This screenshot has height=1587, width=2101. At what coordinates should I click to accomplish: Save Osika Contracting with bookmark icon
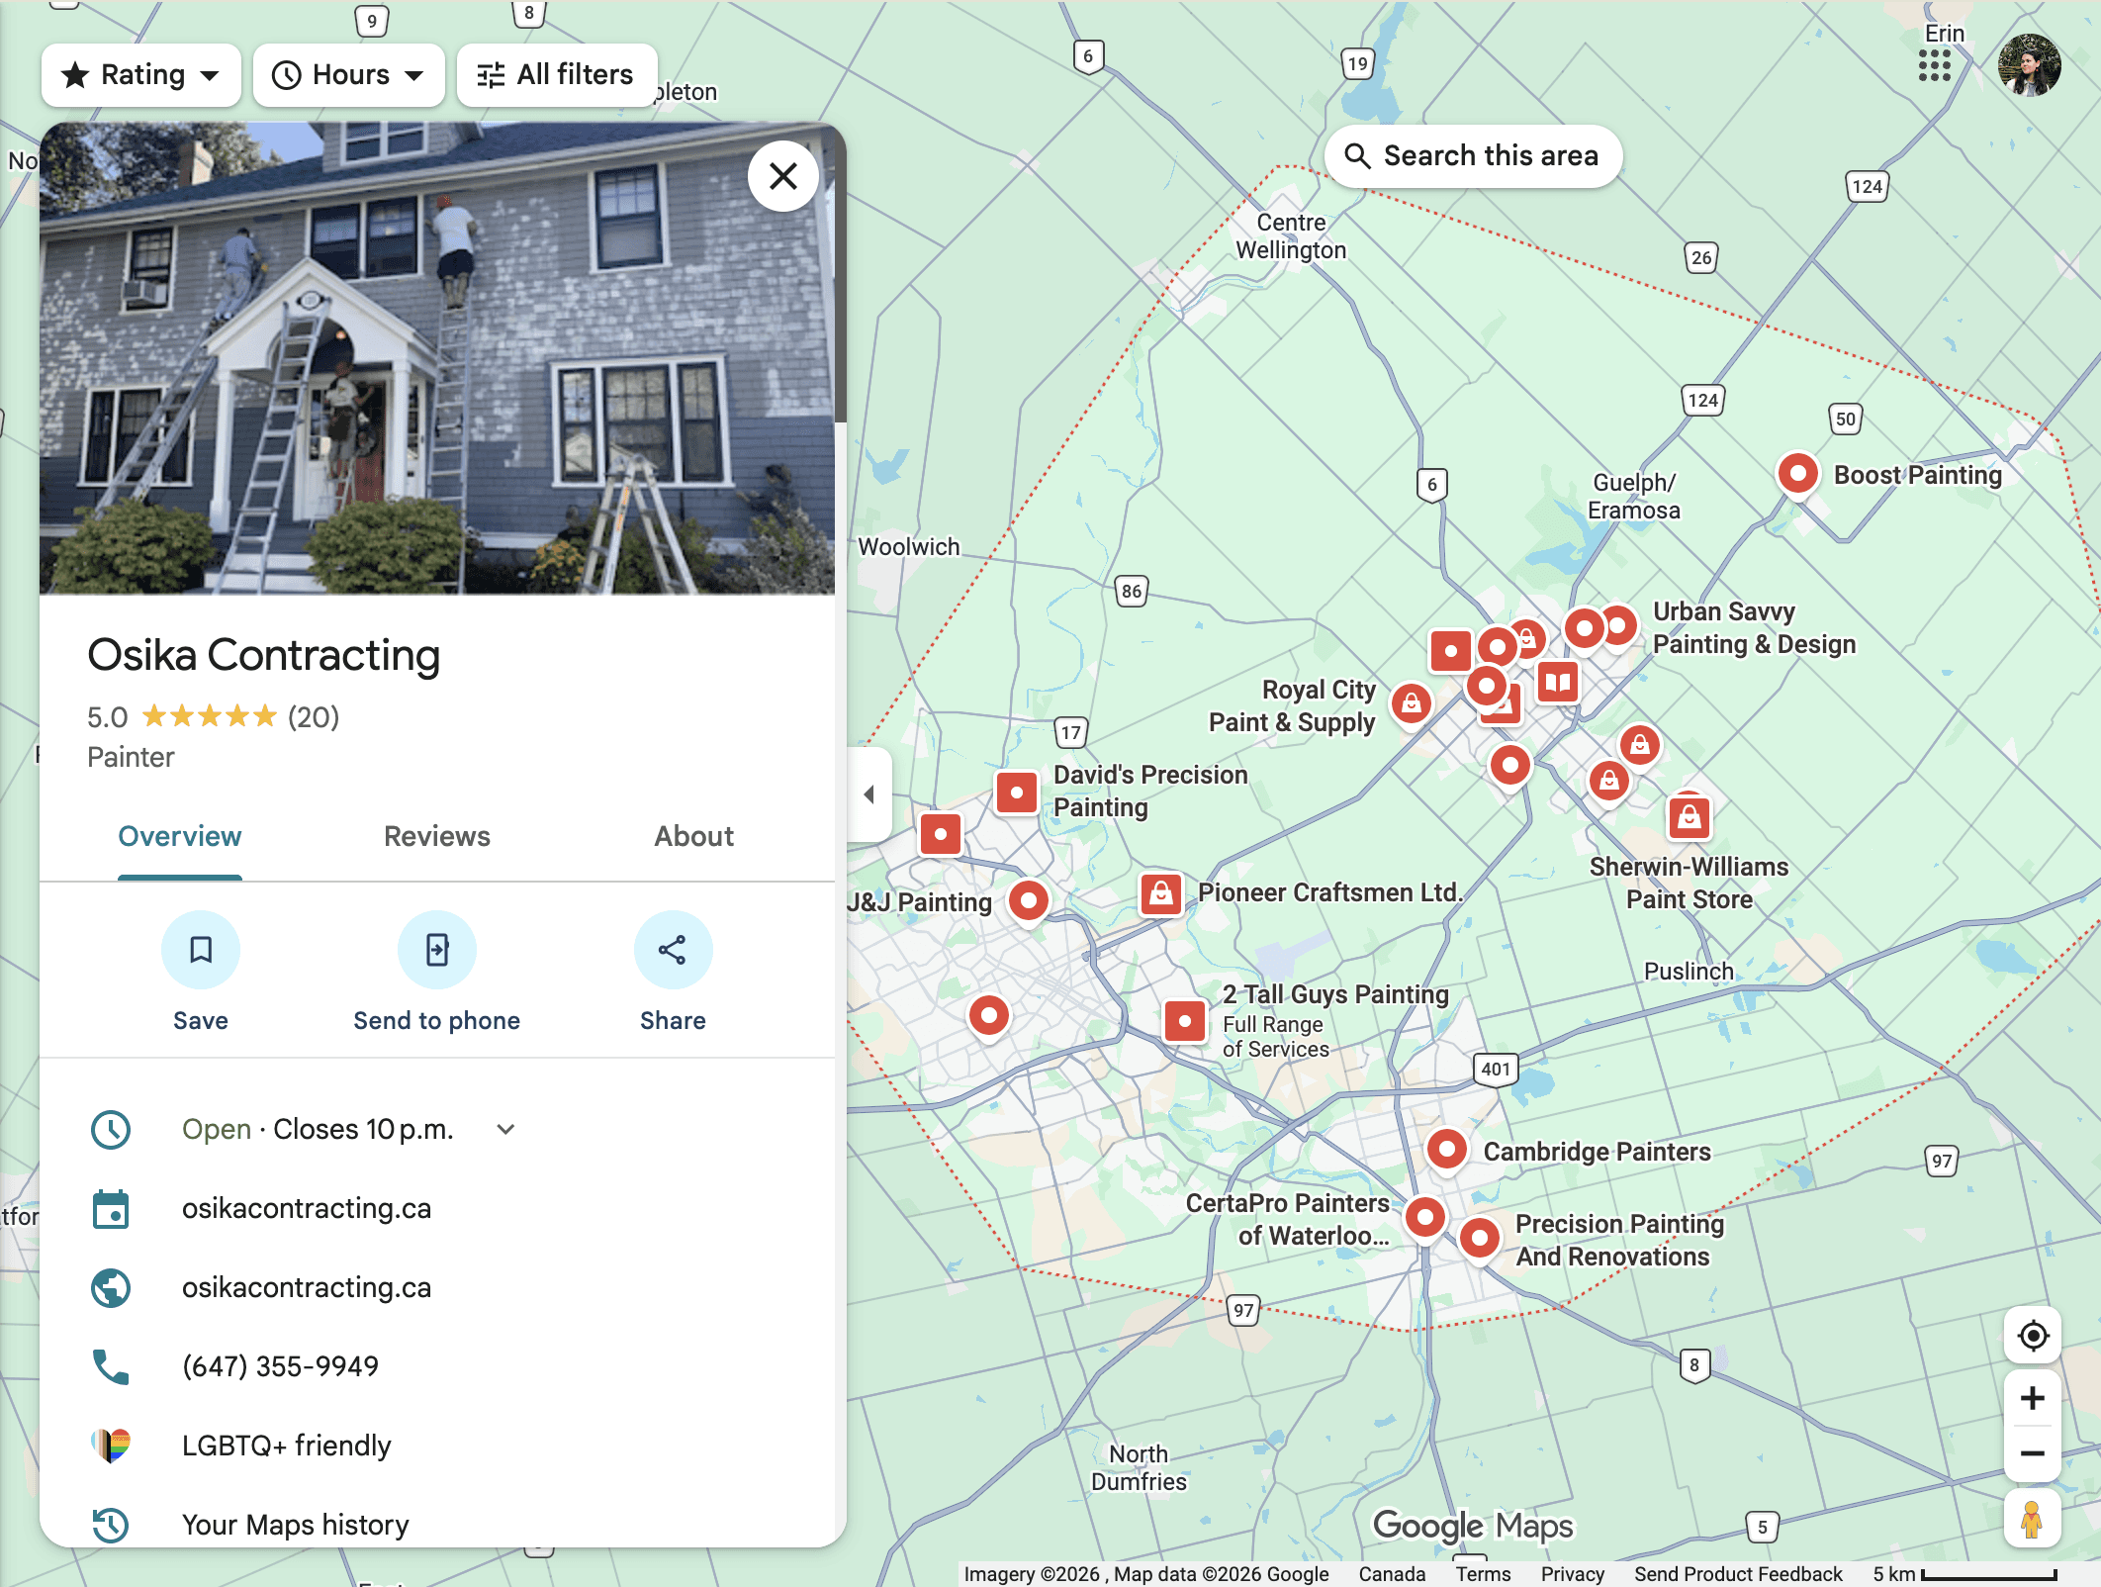[201, 950]
